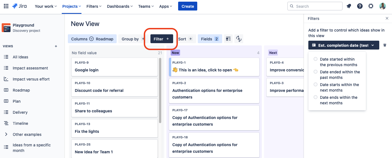Open the Dashboards menu
Viewport: 392px width, 158px height.
click(120, 6)
